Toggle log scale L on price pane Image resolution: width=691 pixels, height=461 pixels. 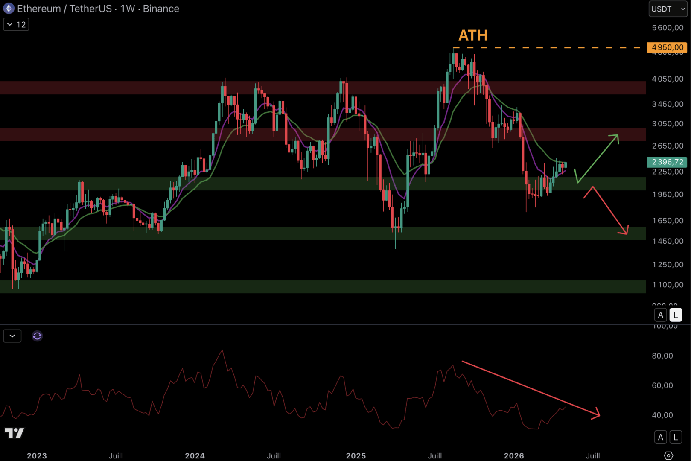point(676,315)
